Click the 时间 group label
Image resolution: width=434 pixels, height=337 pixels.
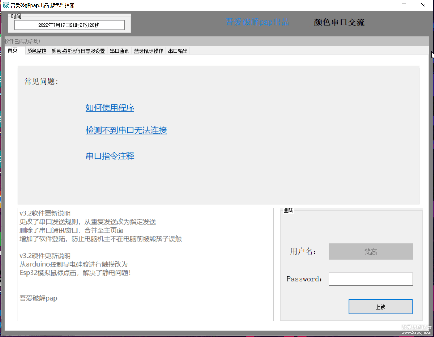(x=16, y=16)
